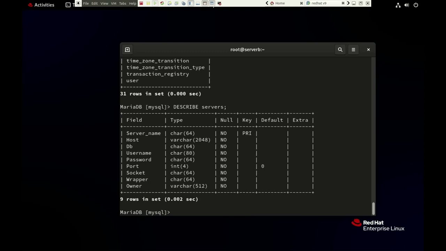Image resolution: width=446 pixels, height=251 pixels.
Task: Click the next tab arrow
Action: tap(348, 3)
